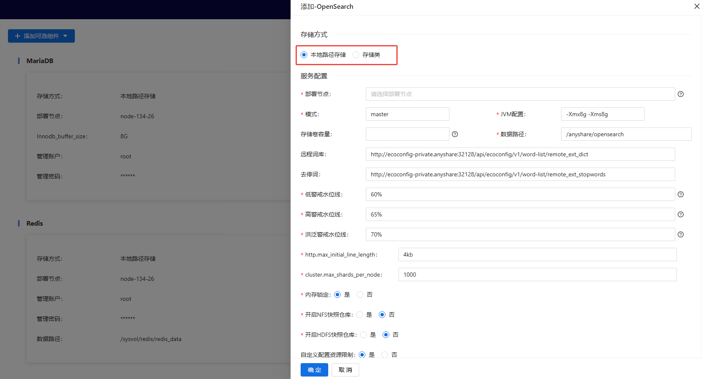Click help icon for 低警戒水位线 field
The image size is (702, 379).
(x=681, y=194)
